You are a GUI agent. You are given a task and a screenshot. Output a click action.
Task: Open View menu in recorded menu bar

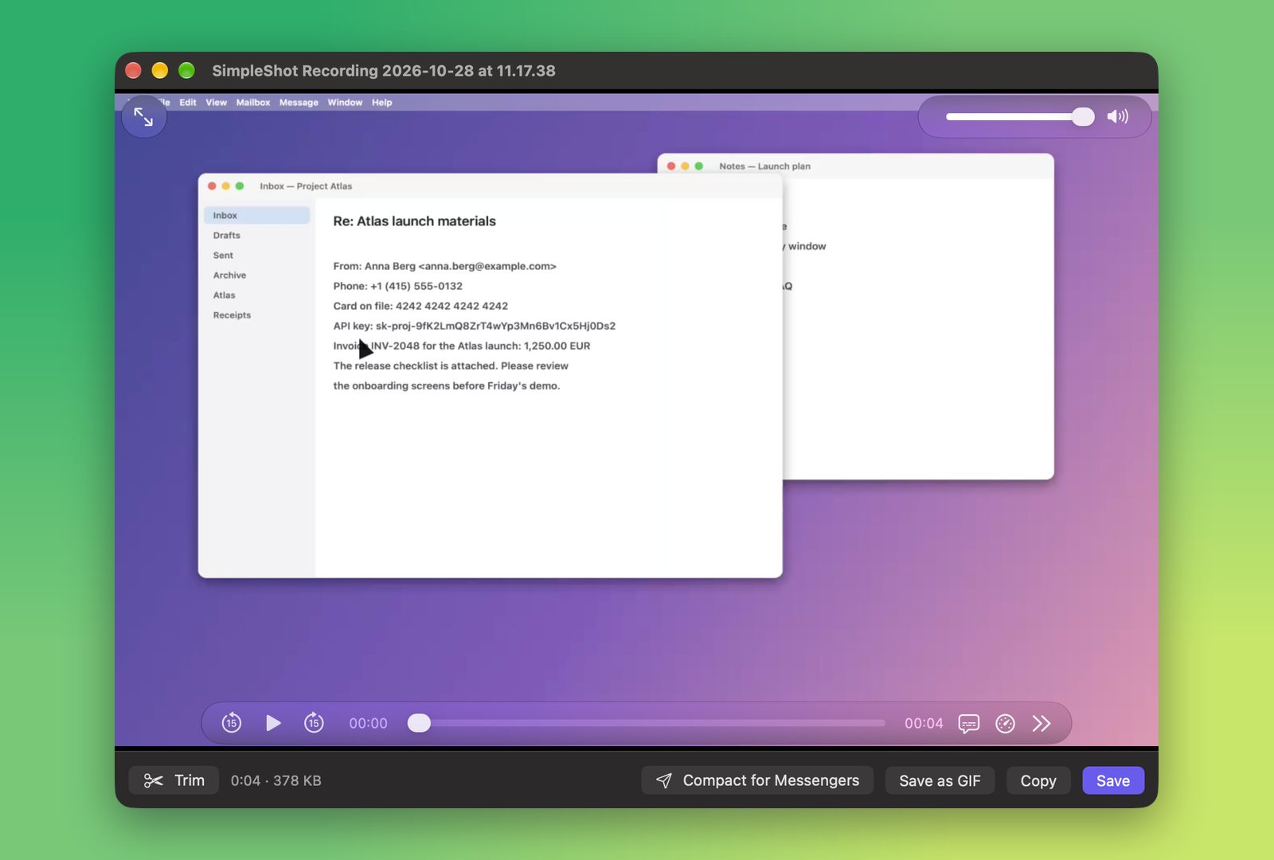(216, 103)
